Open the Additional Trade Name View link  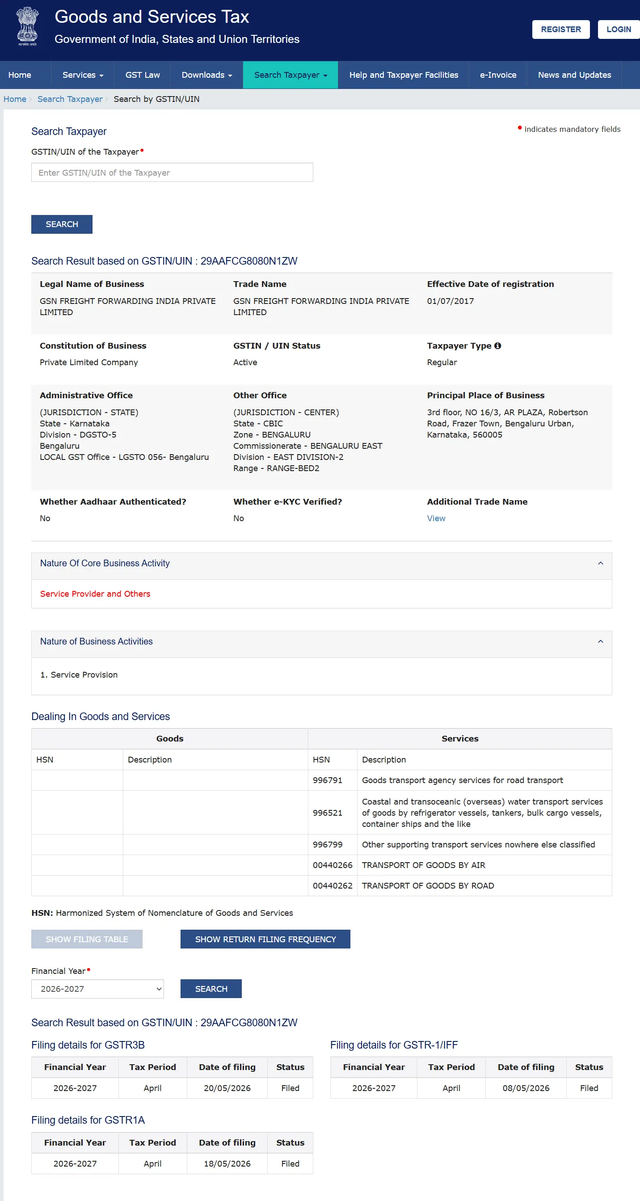click(x=436, y=518)
